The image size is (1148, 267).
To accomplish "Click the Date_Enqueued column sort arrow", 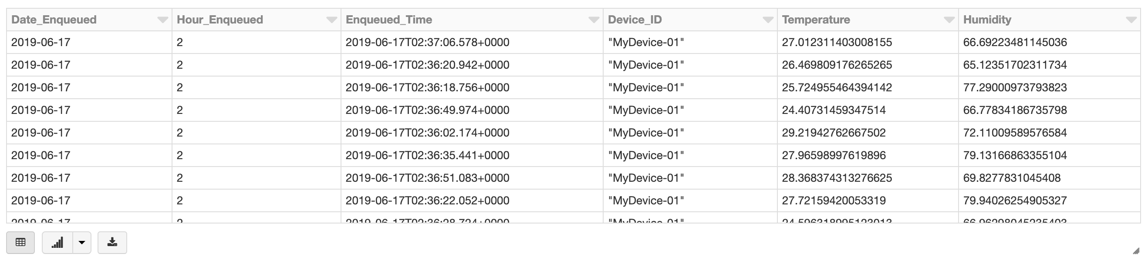I will (x=162, y=20).
